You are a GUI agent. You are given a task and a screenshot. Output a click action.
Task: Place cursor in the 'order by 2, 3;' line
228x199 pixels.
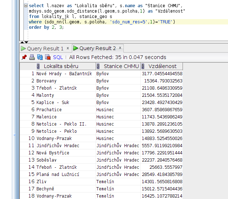46,27
